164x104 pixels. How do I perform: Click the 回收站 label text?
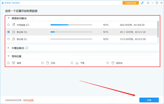click(x=119, y=63)
